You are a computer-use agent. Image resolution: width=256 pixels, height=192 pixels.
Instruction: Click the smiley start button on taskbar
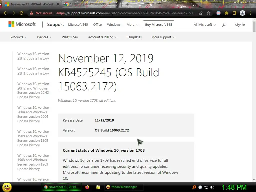(7, 187)
